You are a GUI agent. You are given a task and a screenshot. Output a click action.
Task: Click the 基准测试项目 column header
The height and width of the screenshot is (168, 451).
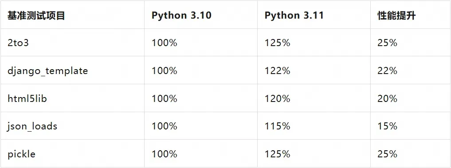pyautogui.click(x=36, y=16)
